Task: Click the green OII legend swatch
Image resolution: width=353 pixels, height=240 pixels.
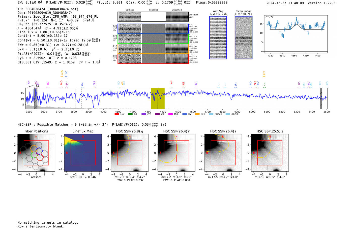Action: click(x=130, y=114)
